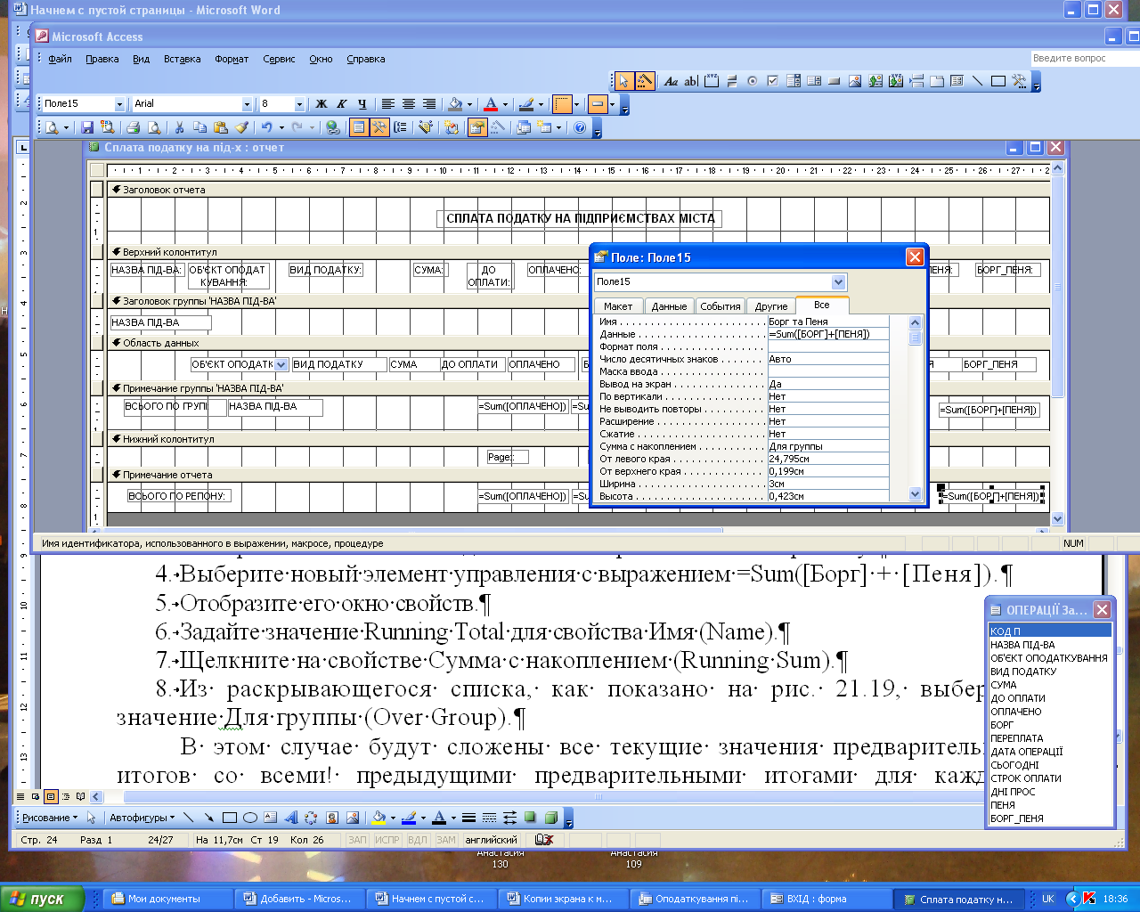Click the Undo arrow icon
Image resolution: width=1140 pixels, height=912 pixels.
(265, 127)
